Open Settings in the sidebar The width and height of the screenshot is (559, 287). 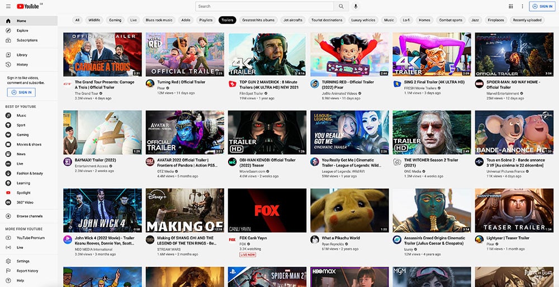point(29,261)
